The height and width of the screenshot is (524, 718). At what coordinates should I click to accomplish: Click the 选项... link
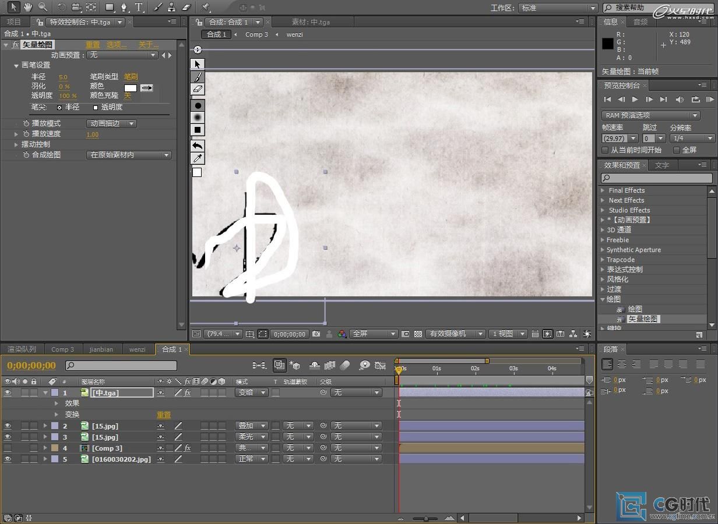pyautogui.click(x=117, y=45)
